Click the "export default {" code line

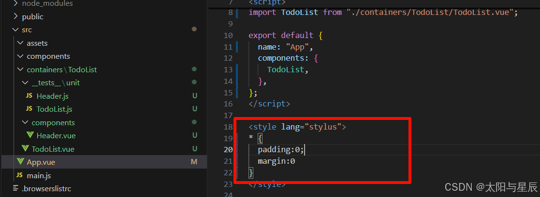(x=286, y=35)
